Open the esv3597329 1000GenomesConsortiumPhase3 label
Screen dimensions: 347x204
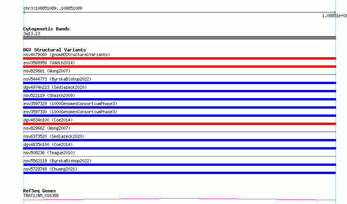[70, 104]
